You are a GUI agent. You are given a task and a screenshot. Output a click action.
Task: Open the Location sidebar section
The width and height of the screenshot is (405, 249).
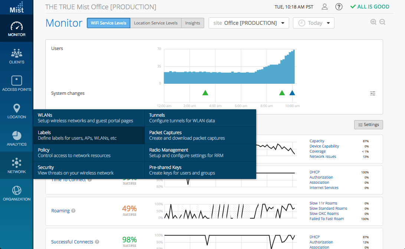(17, 111)
